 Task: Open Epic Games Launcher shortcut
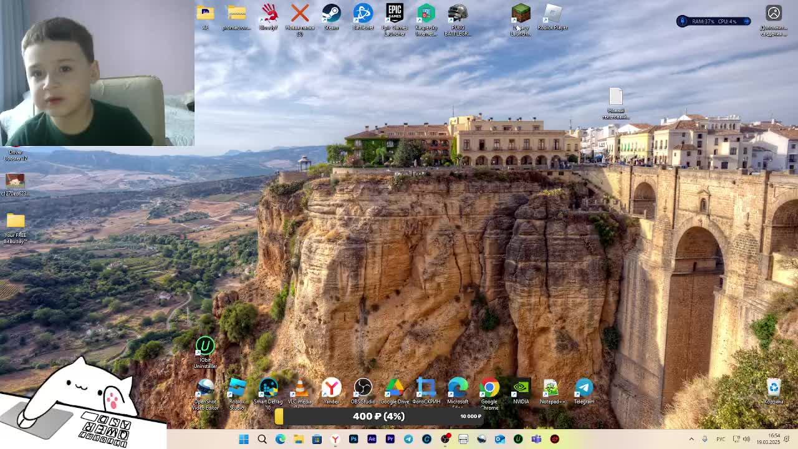(395, 19)
